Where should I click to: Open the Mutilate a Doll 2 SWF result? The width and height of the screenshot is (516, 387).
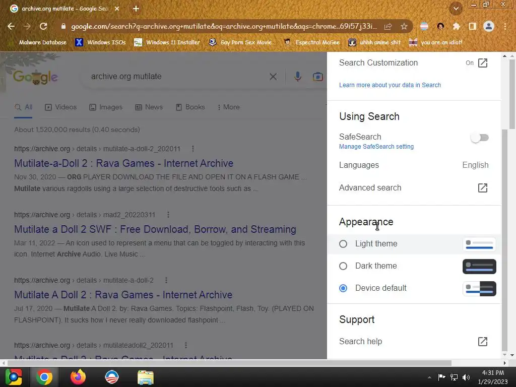click(155, 229)
